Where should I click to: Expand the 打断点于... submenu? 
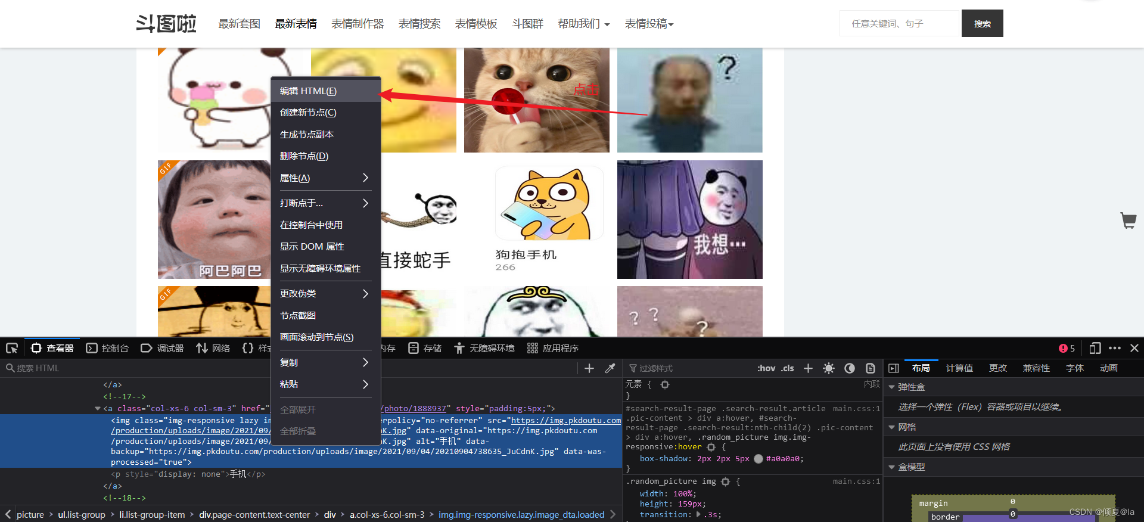point(326,203)
